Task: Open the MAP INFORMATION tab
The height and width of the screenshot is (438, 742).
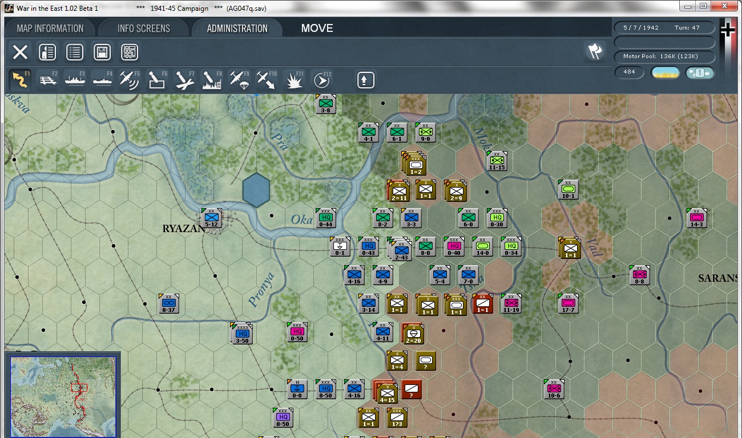Action: (50, 29)
